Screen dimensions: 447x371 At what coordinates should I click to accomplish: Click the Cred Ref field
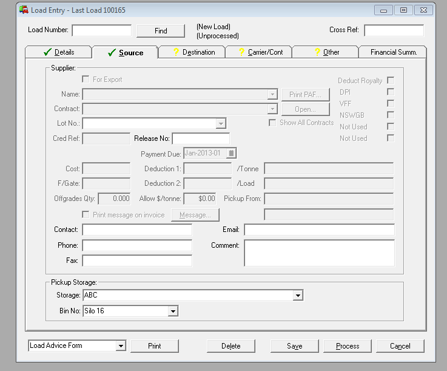[x=106, y=138]
